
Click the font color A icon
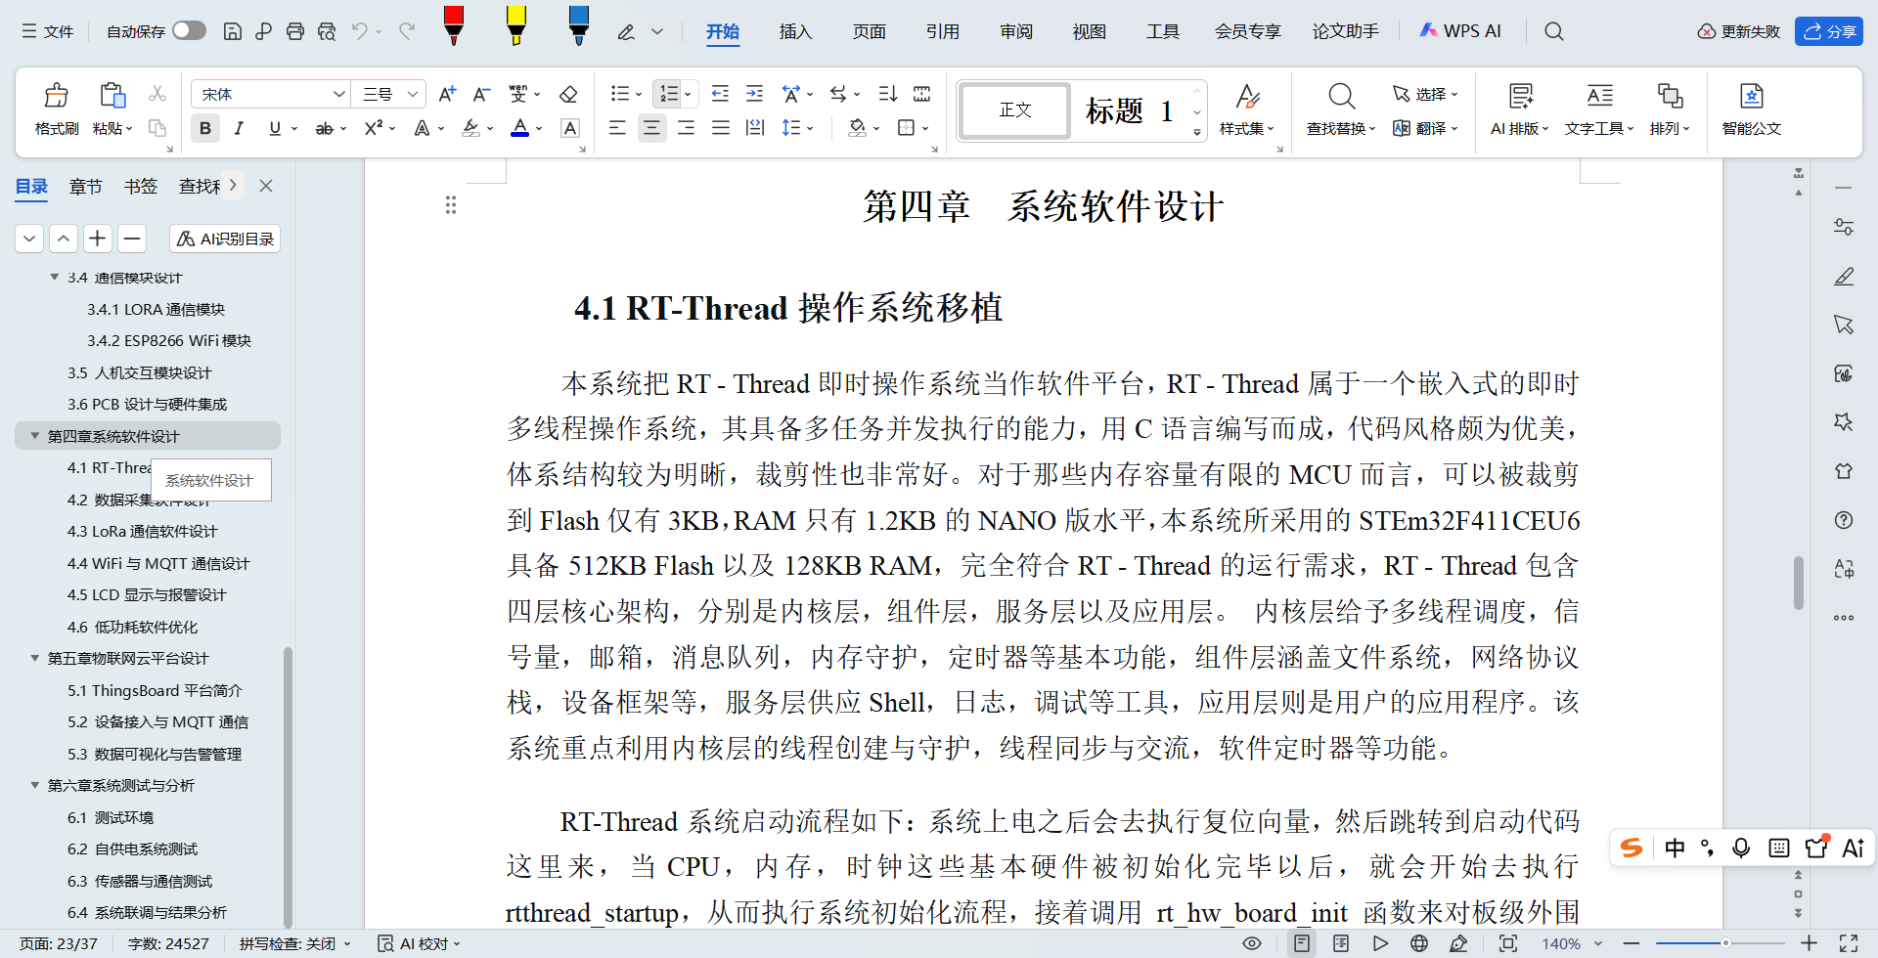coord(520,128)
